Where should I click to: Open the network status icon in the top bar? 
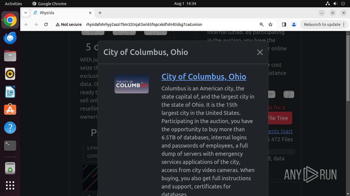coord(328,4)
